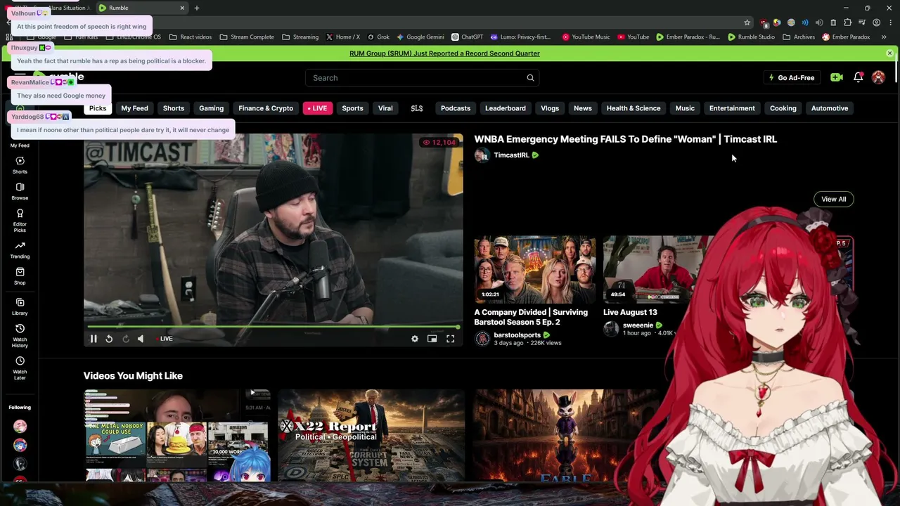Skip forward in the video player
Image resolution: width=900 pixels, height=506 pixels.
click(125, 339)
